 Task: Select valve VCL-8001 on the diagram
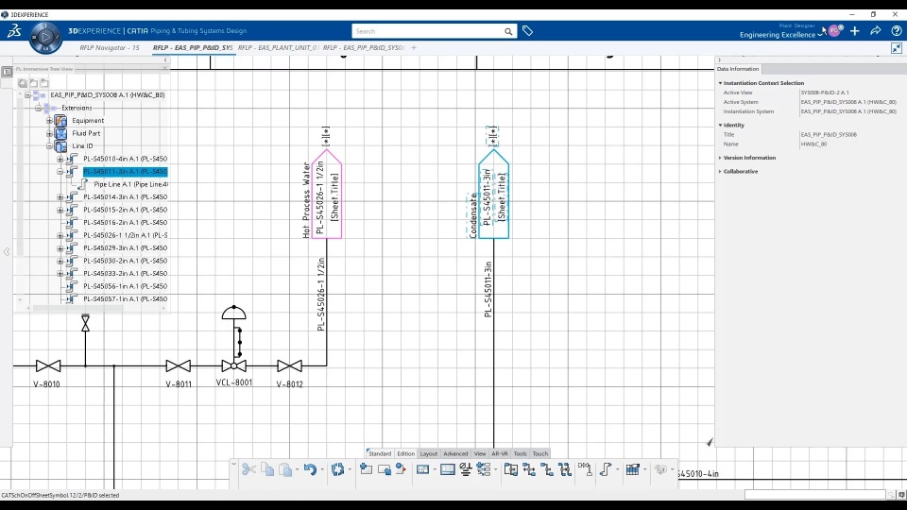(x=233, y=365)
